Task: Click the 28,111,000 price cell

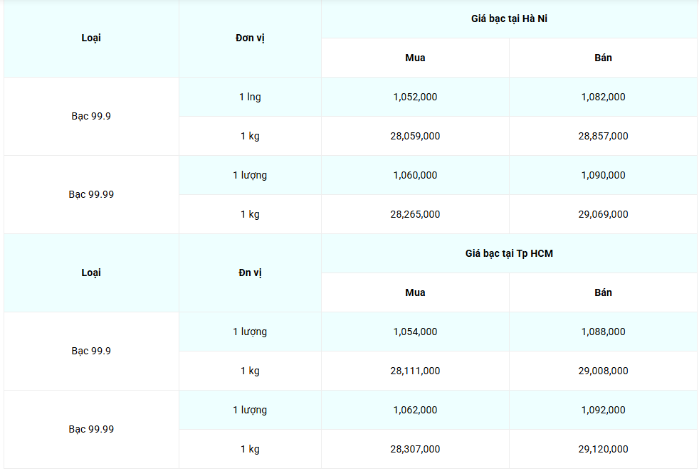Action: click(415, 371)
